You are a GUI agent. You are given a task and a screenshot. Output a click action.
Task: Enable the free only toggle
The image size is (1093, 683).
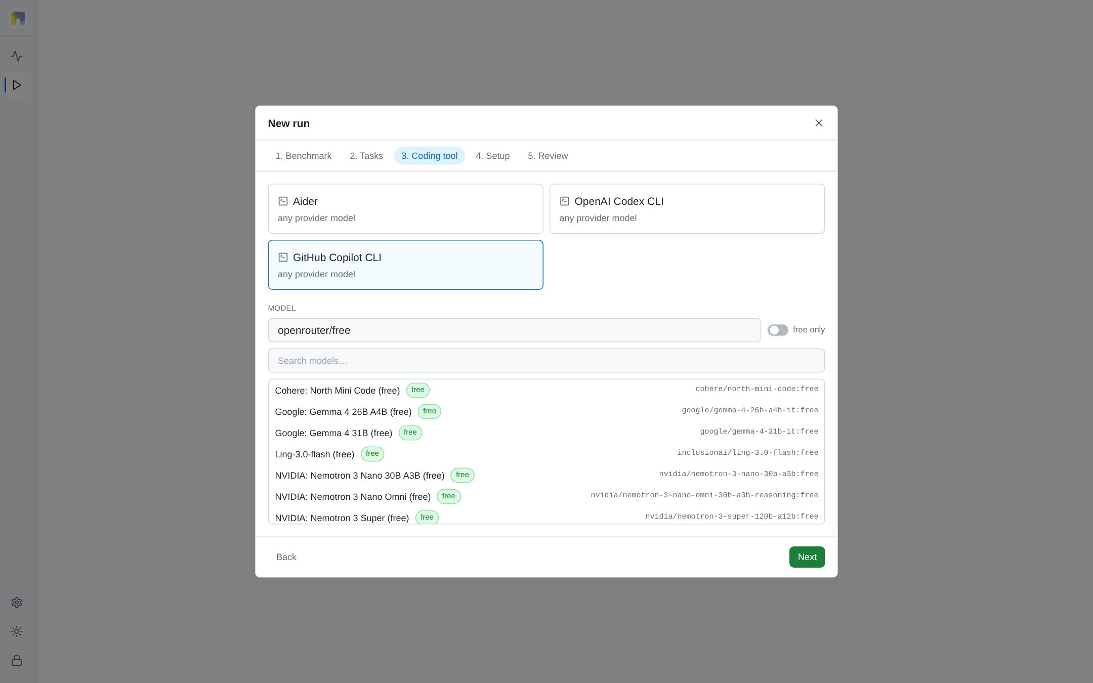coord(778,330)
